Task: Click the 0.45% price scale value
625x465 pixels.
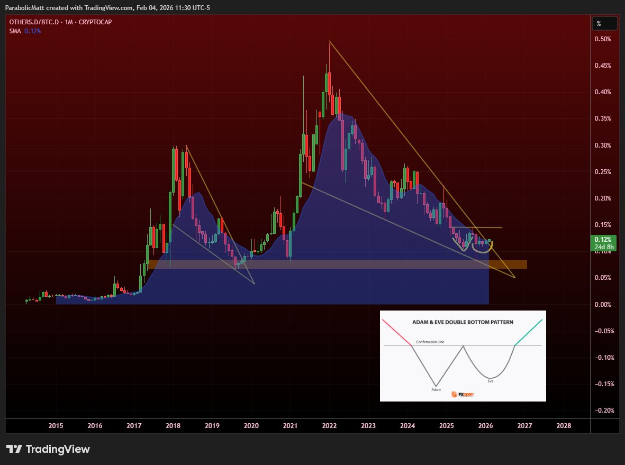Action: coord(603,66)
